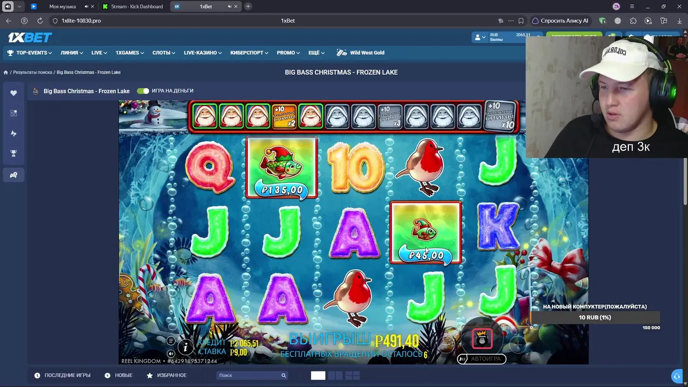The image size is (688, 387).
Task: Switch to Stream - Kick Dashboard tab
Action: 134,6
